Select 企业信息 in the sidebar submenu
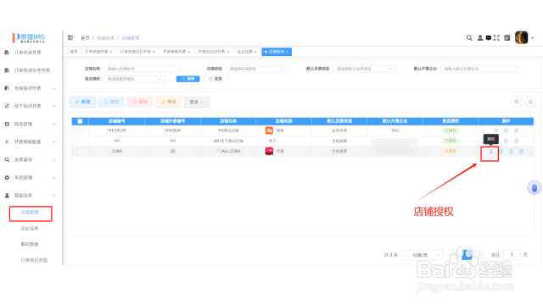543x305 pixels. click(x=30, y=228)
